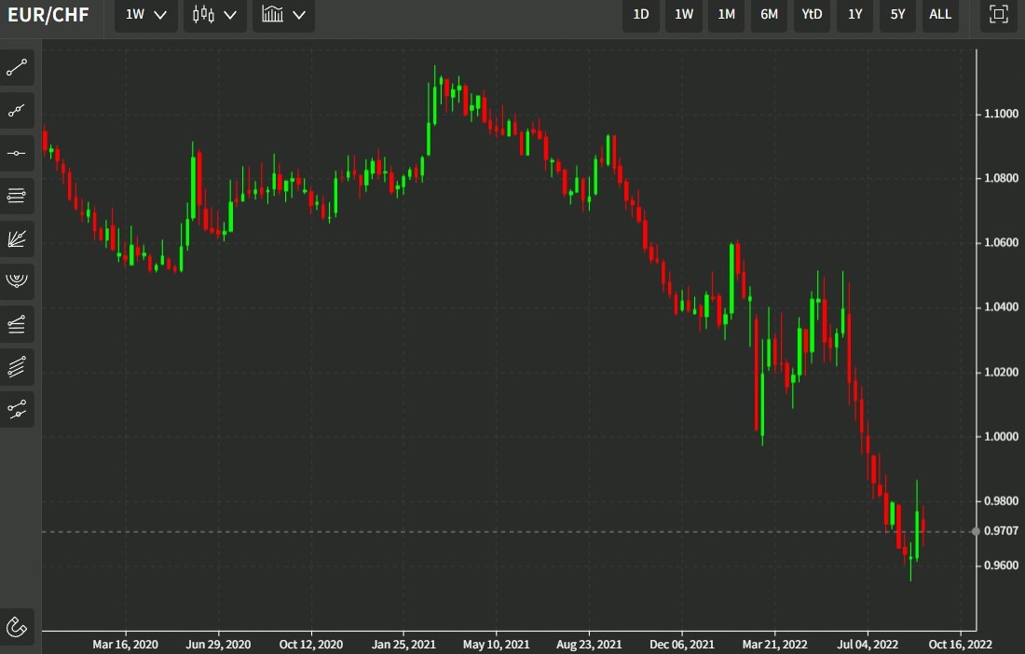Click the Mar 21, 2022 date label
1025x654 pixels.
tap(774, 644)
